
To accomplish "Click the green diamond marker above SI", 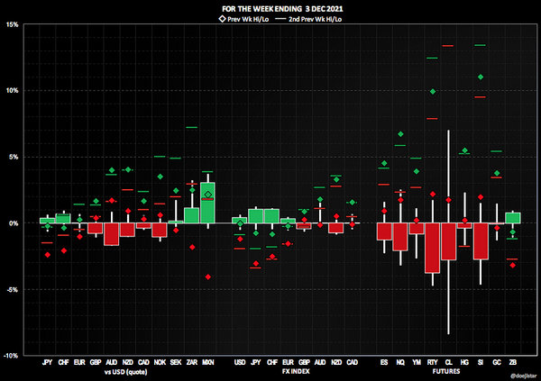I will pyautogui.click(x=481, y=77).
